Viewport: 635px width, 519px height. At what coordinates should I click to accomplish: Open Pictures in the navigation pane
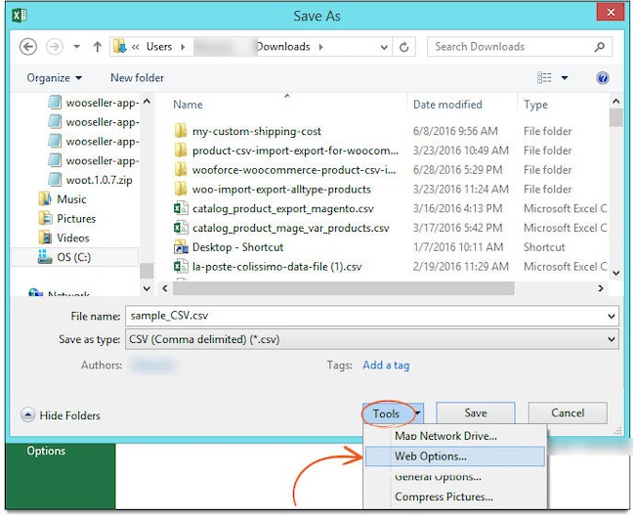tap(67, 219)
